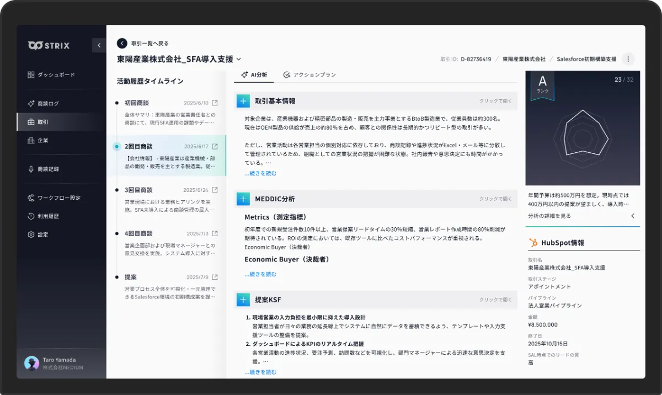Click …続きを読む under MEDDIC分析

pos(260,274)
